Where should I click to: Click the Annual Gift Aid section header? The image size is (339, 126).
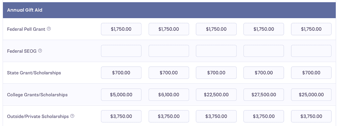pyautogui.click(x=169, y=10)
